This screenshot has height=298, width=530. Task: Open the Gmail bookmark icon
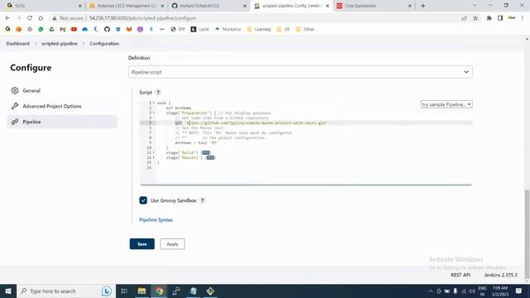coord(63,30)
